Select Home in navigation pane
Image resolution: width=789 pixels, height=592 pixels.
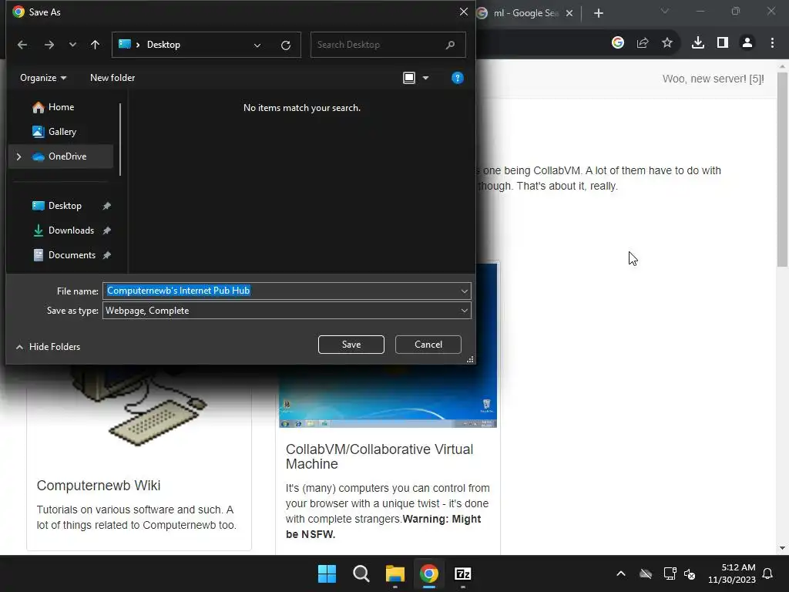point(60,106)
